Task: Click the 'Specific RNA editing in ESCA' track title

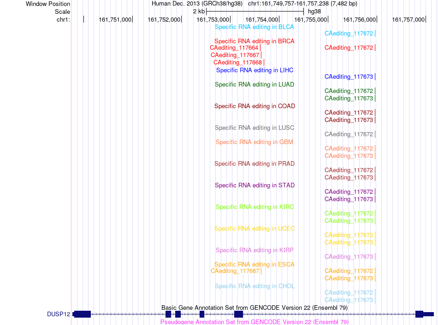Action: click(x=254, y=264)
